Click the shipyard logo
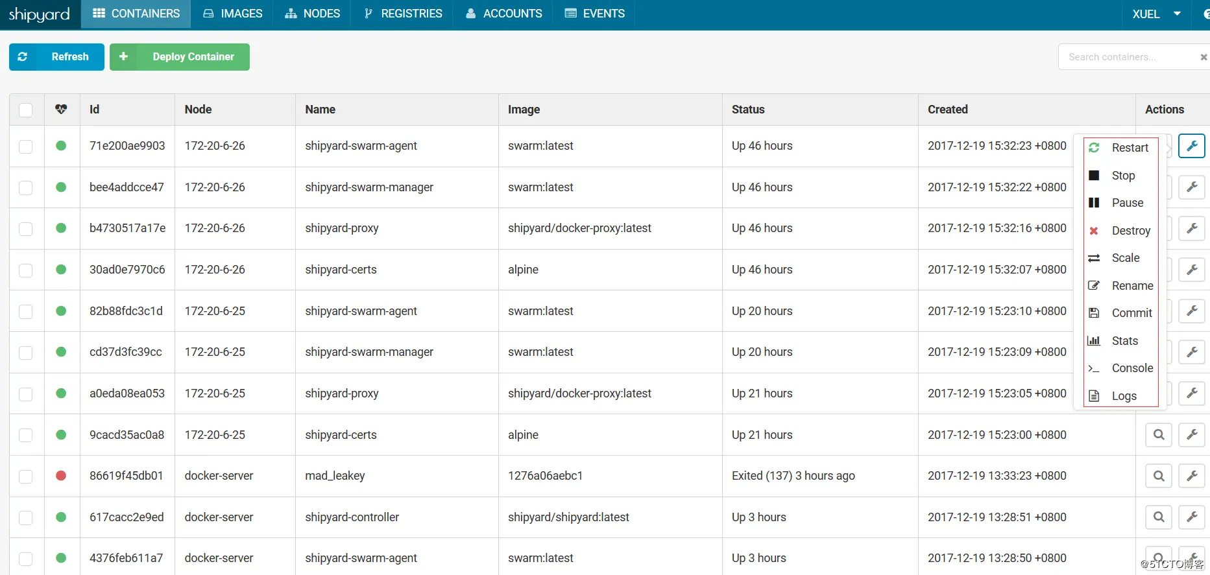Image resolution: width=1210 pixels, height=575 pixels. click(x=40, y=14)
